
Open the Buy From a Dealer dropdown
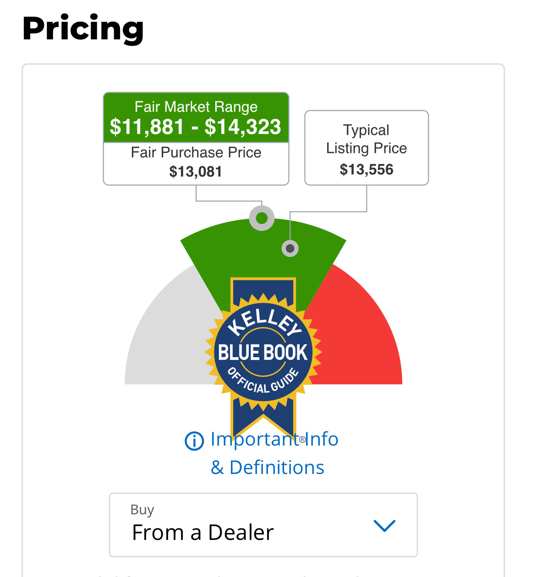[x=263, y=525]
